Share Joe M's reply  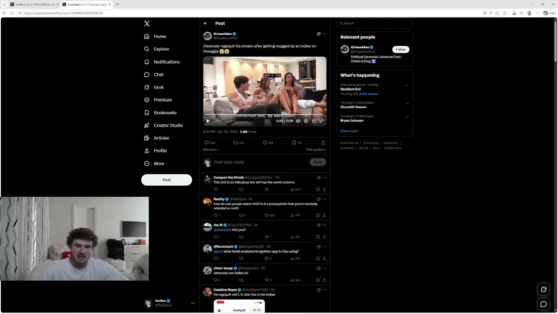click(324, 237)
